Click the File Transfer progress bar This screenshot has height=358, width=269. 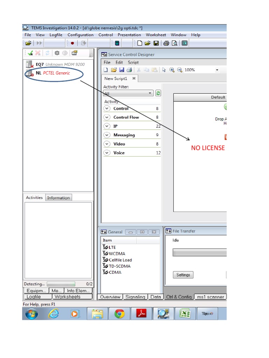(x=200, y=252)
